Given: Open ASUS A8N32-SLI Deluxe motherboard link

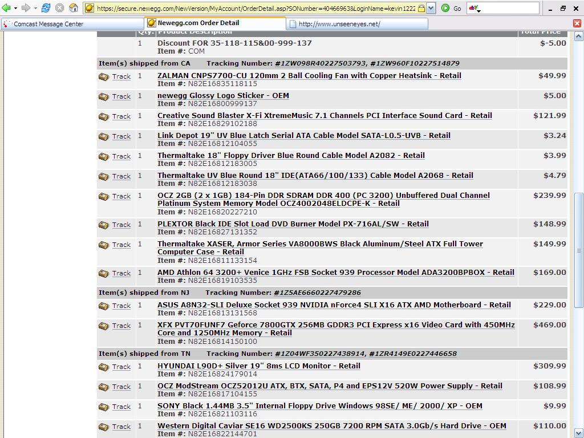Looking at the screenshot, I should 334,305.
